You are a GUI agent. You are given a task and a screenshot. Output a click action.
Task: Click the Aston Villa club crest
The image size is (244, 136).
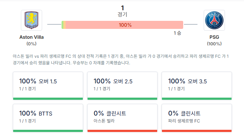point(32,20)
